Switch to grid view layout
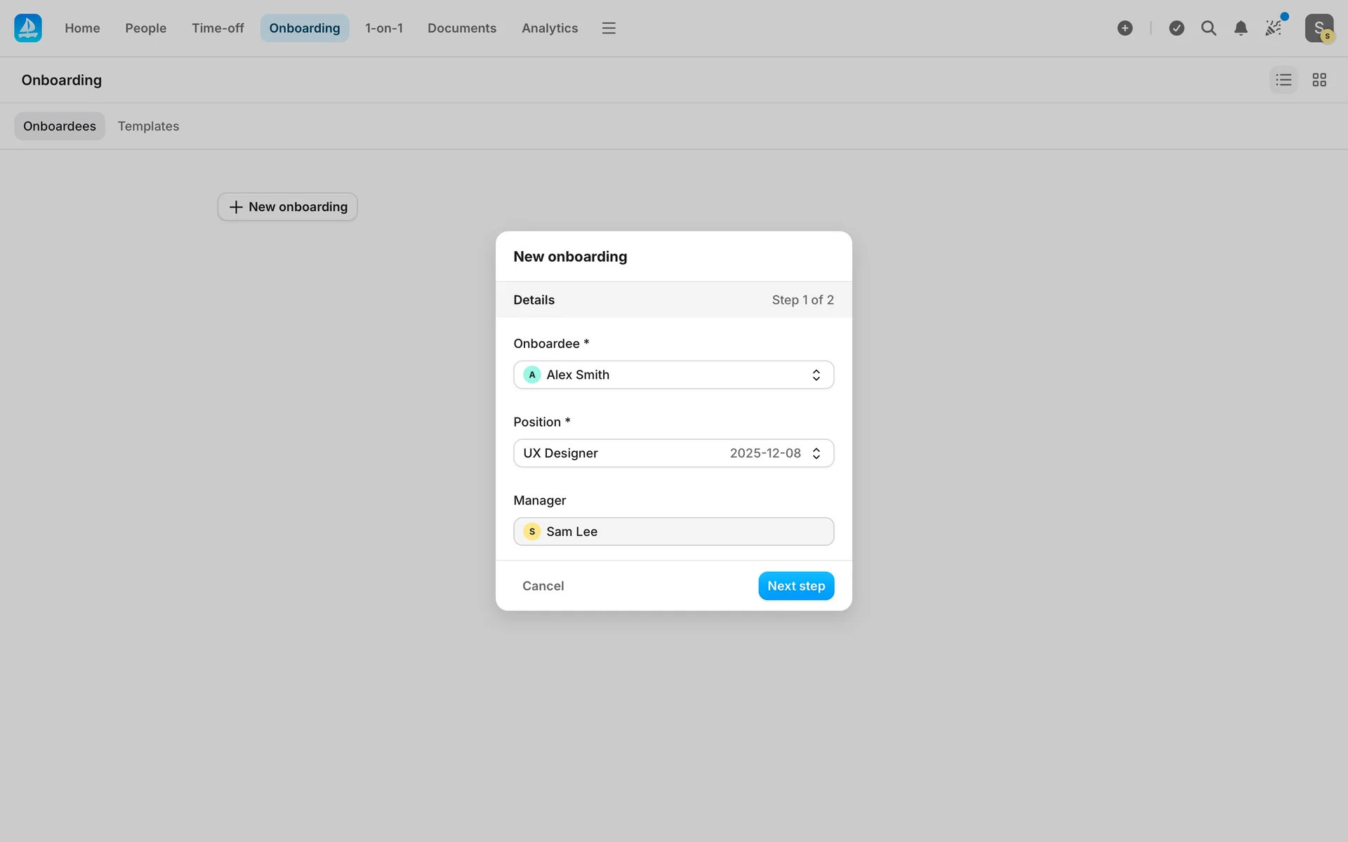The width and height of the screenshot is (1348, 842). [1319, 80]
